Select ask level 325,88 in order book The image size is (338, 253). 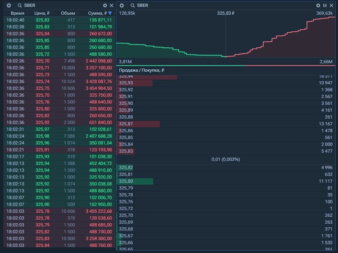(226, 117)
